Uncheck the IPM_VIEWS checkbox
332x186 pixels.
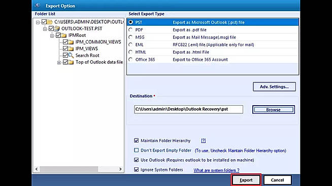pos(65,49)
